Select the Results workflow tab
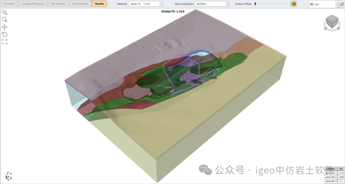Viewport: 345px width, 184px height. pos(99,4)
